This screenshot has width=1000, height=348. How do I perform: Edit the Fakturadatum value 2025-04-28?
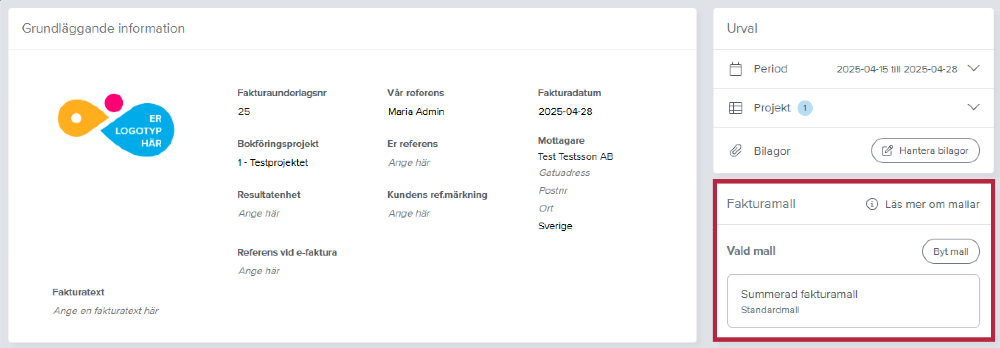click(565, 111)
